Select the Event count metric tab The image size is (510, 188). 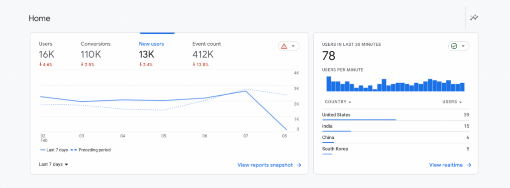207,54
